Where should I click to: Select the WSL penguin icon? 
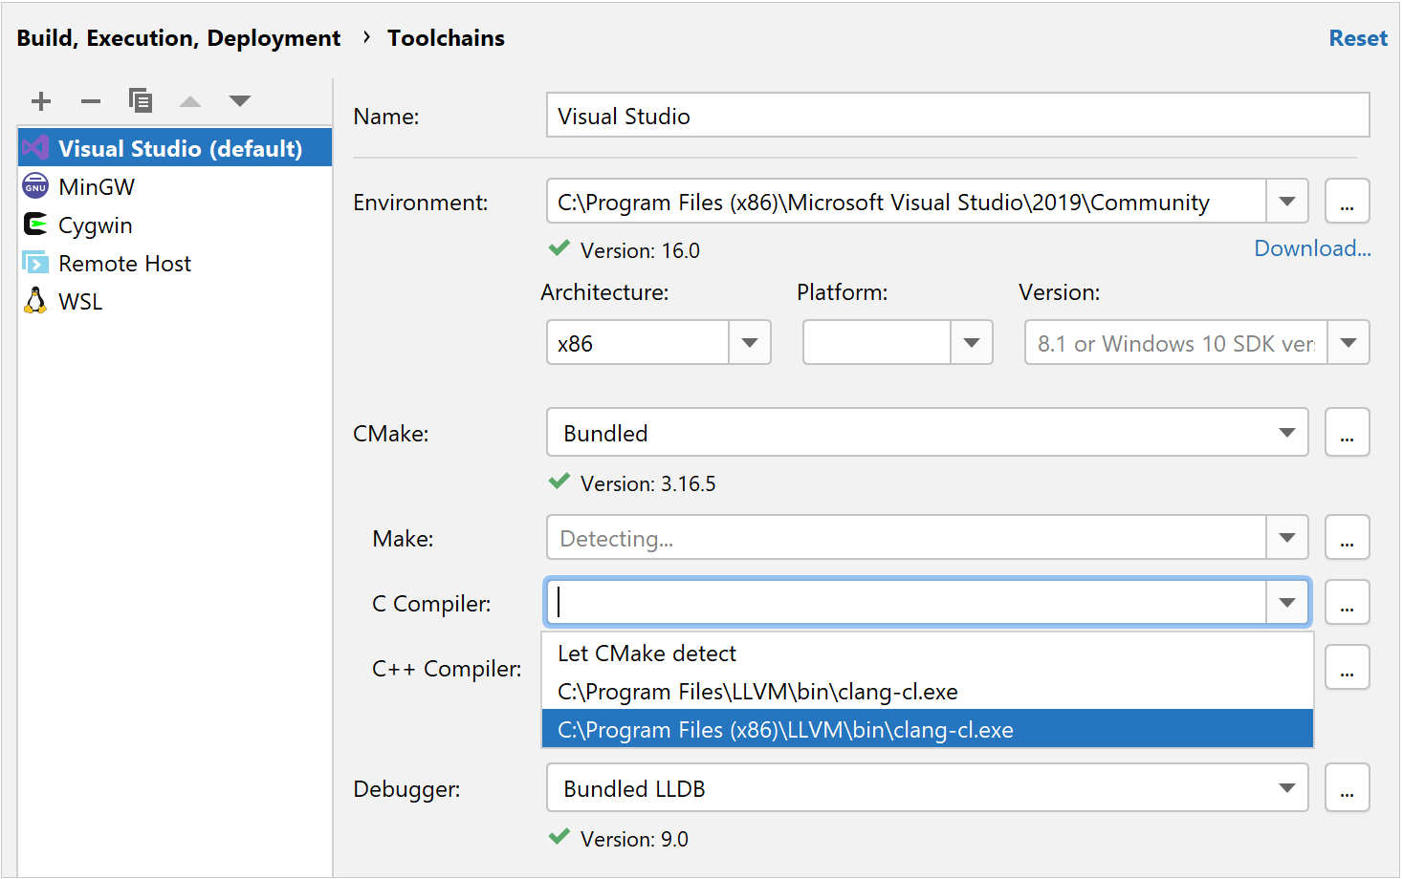click(35, 301)
